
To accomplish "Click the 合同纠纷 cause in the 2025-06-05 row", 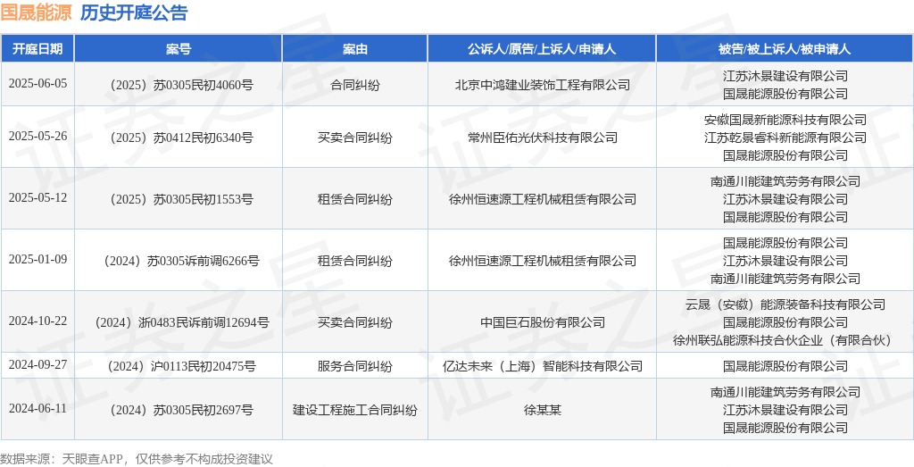I will click(x=355, y=85).
